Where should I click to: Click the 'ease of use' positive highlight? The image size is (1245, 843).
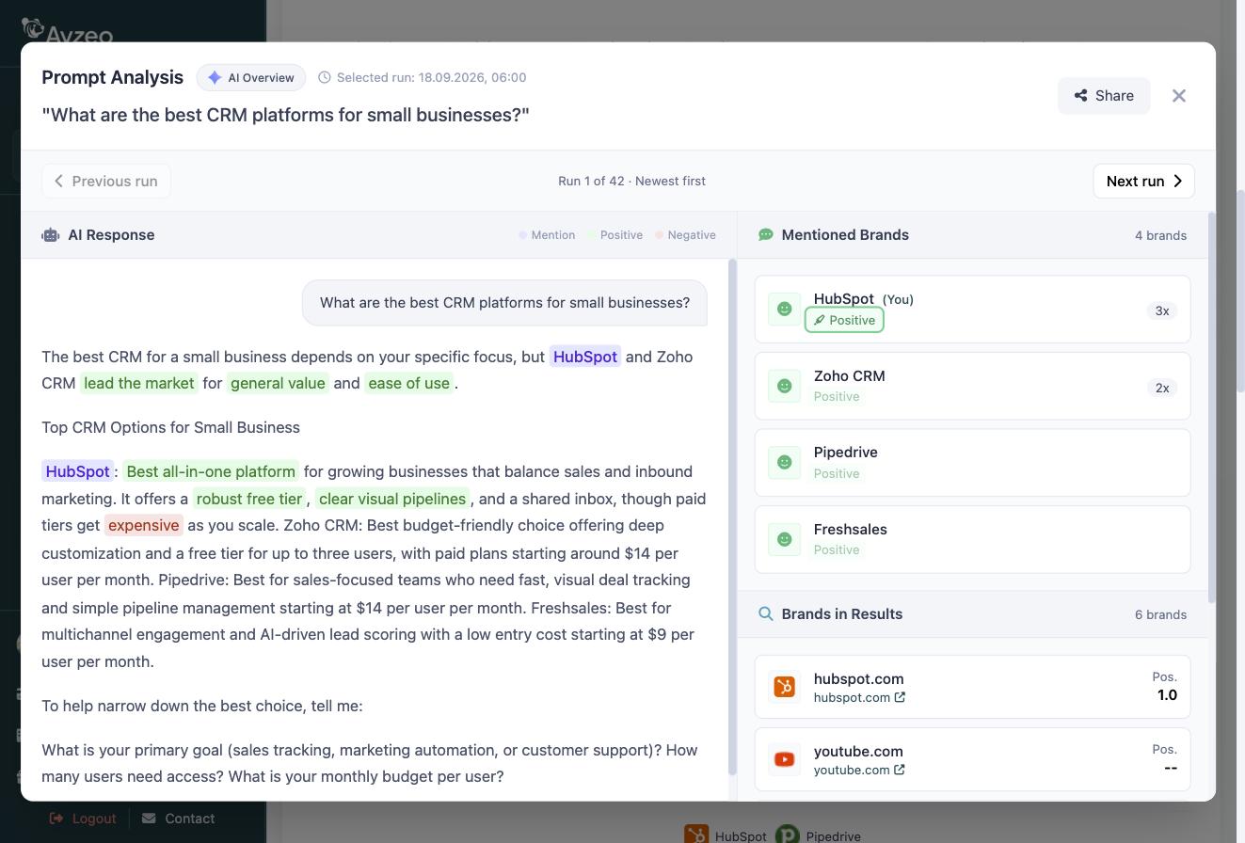pos(408,383)
